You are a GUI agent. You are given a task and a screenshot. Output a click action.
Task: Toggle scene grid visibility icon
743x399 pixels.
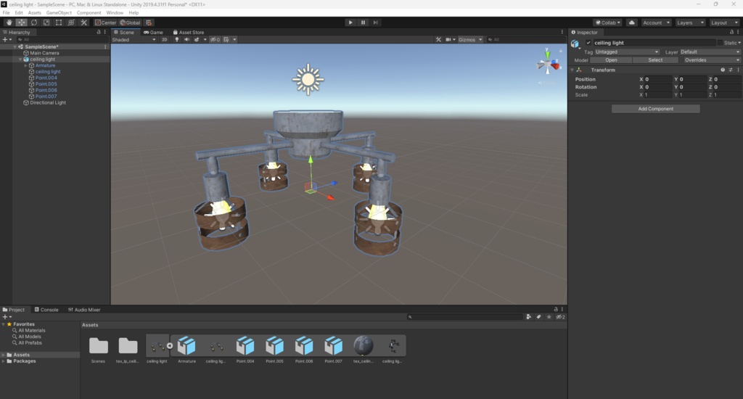point(226,39)
